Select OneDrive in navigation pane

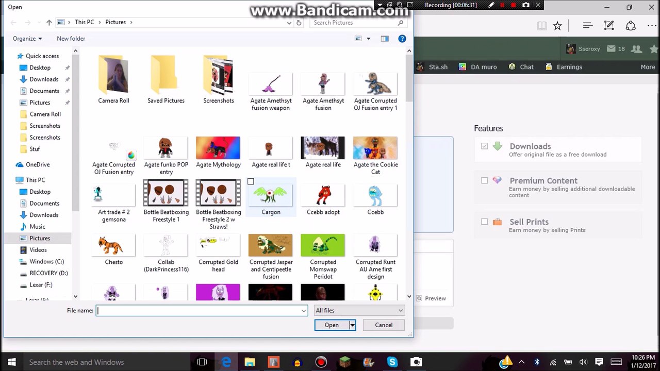click(38, 165)
